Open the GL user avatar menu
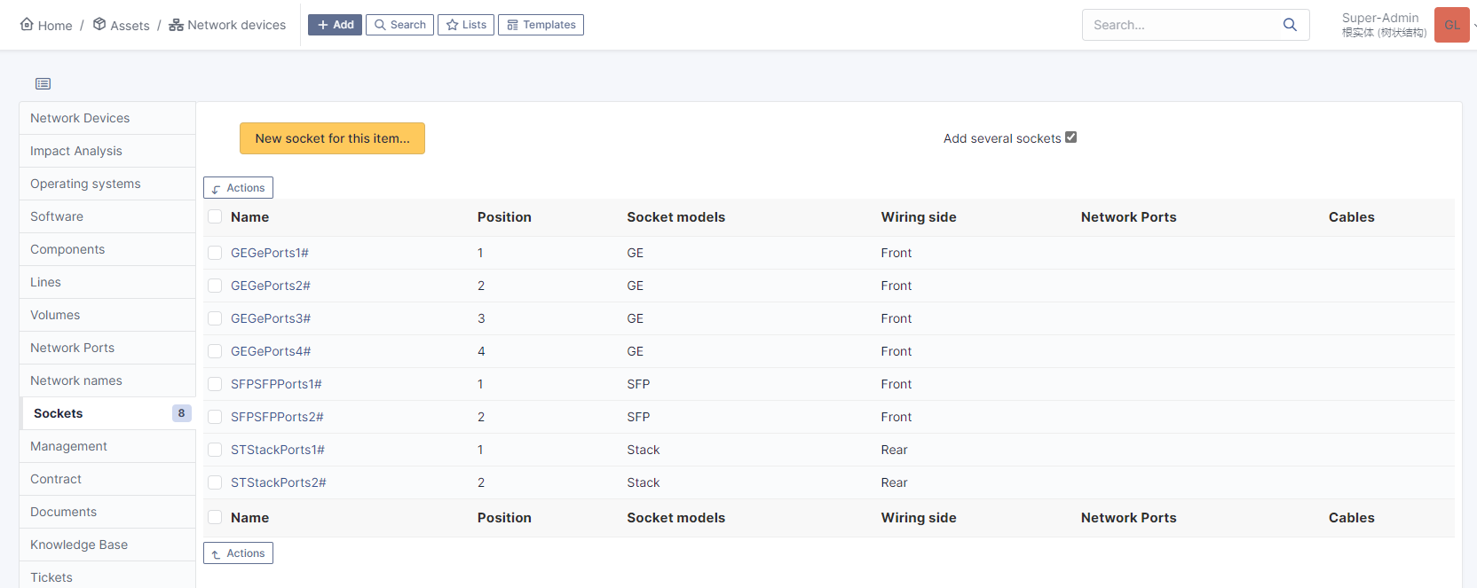Screen dimensions: 1477x588 [x=1452, y=25]
